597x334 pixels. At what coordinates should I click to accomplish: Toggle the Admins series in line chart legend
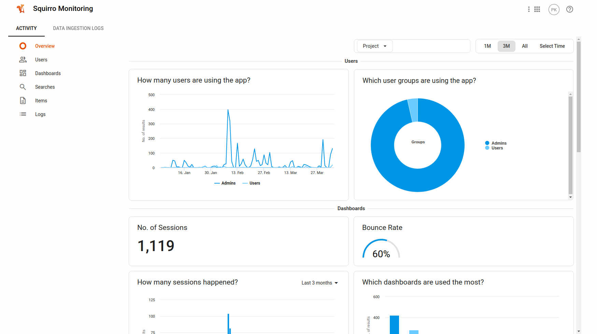click(x=225, y=183)
